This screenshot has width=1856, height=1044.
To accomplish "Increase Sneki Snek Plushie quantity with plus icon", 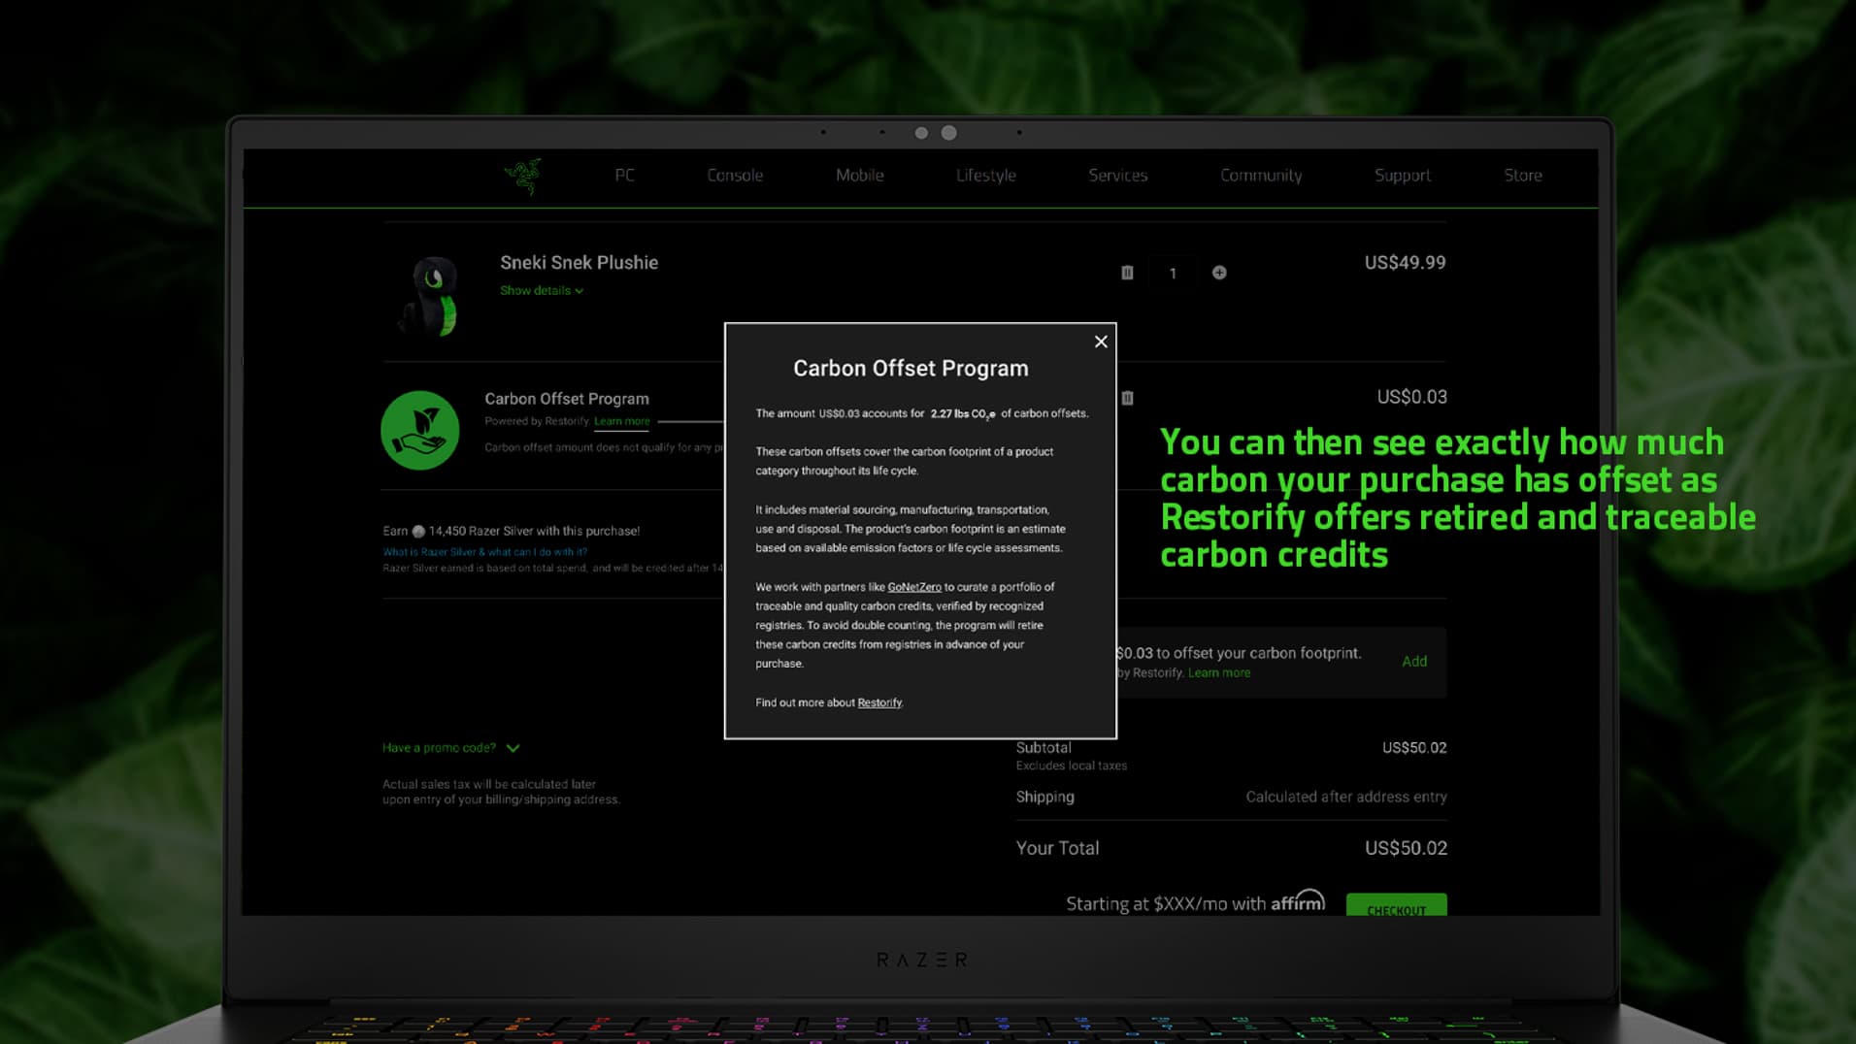I will pyautogui.click(x=1219, y=273).
